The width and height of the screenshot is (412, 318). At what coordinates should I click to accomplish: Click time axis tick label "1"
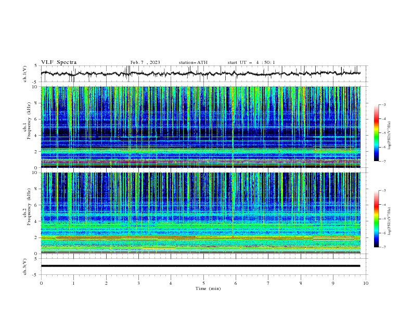point(74,283)
